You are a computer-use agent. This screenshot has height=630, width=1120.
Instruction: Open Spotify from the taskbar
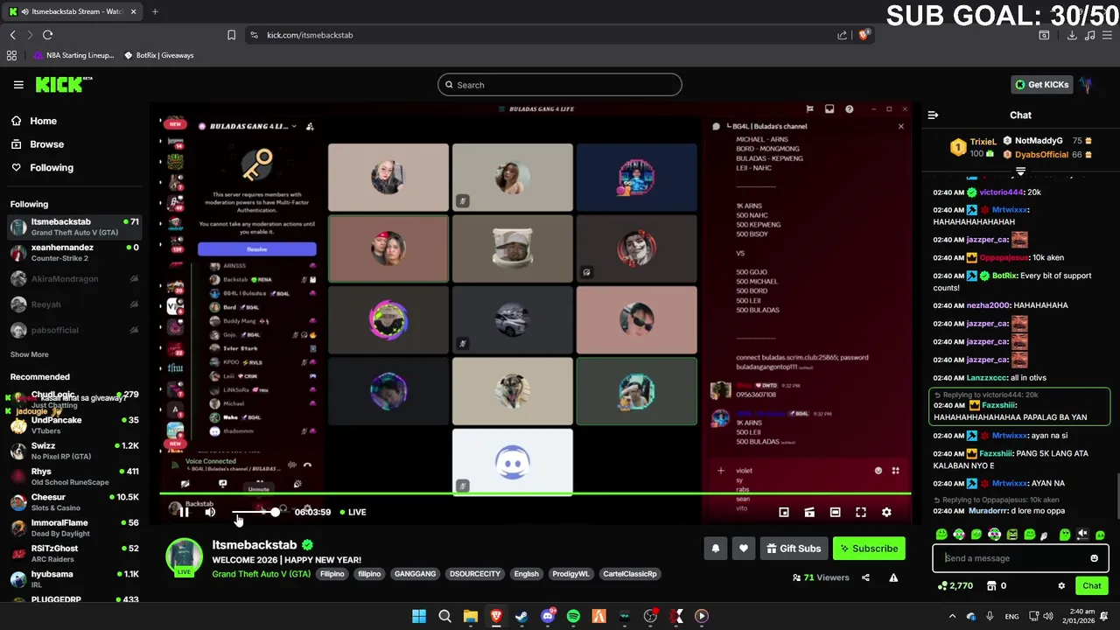click(573, 616)
